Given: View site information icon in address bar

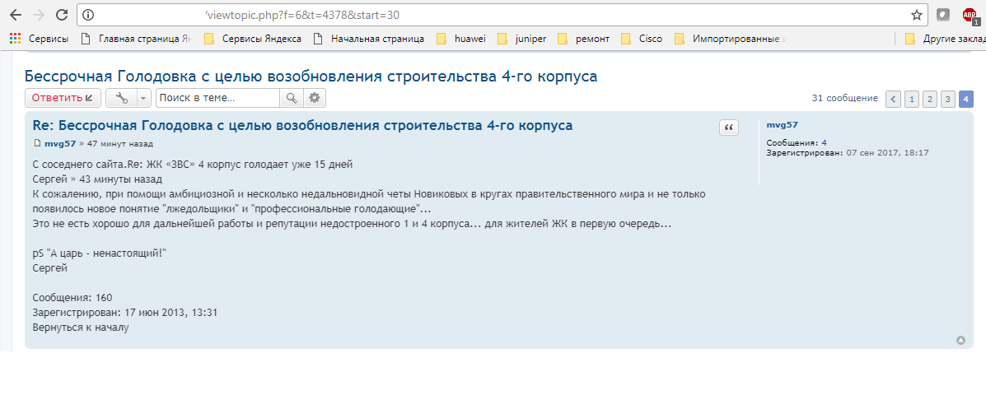Looking at the screenshot, I should click(x=89, y=15).
